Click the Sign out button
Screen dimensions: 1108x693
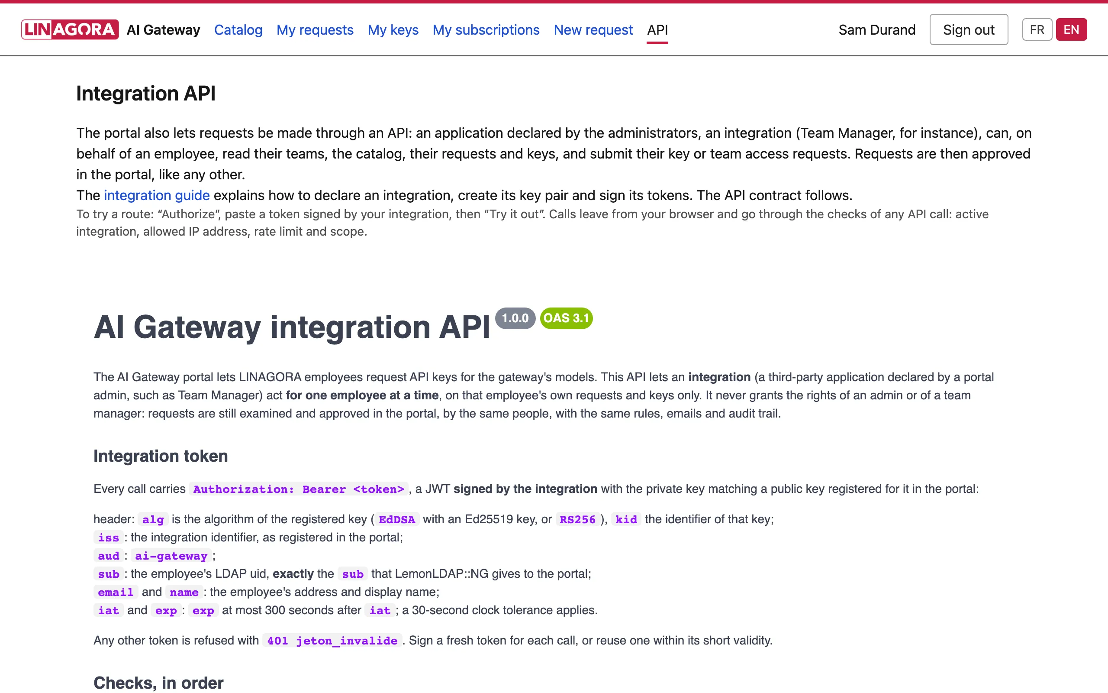(x=968, y=29)
